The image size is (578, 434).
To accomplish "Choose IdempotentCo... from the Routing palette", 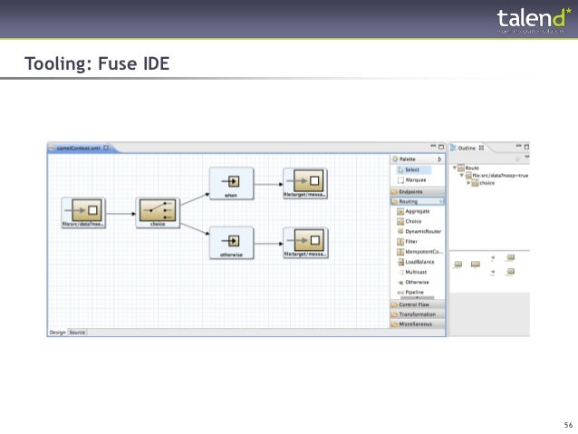I will 419,252.
